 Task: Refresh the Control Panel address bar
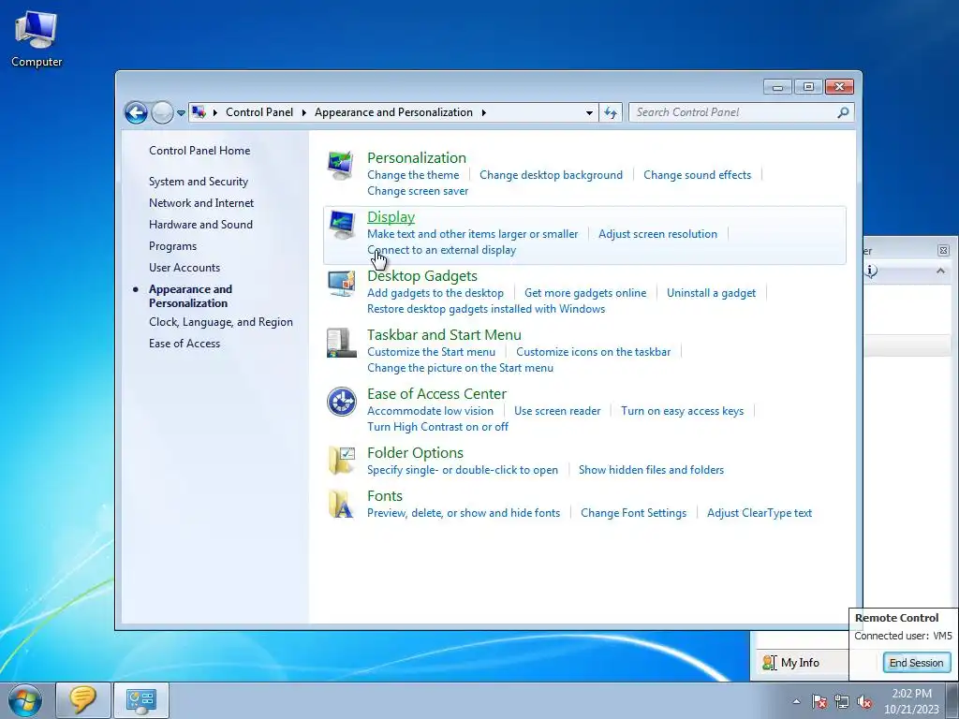tap(611, 112)
